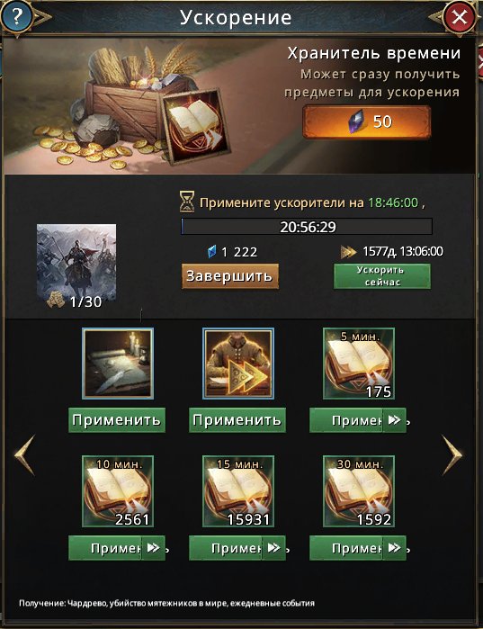This screenshot has height=629, width=483.
Task: Open the troop training thumbnail 1/30
Action: tap(76, 266)
